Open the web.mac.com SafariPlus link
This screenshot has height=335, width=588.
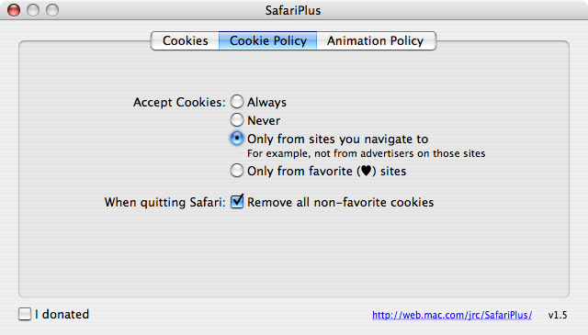(452, 315)
